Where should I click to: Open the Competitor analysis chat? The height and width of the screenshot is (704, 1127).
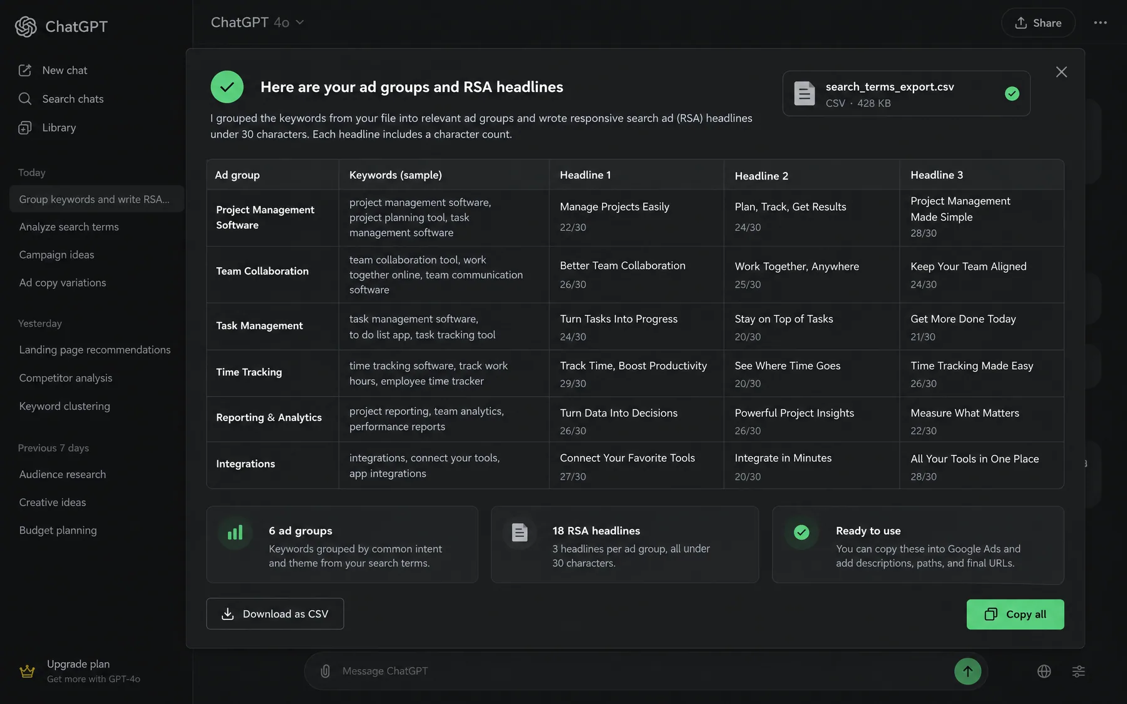(x=66, y=378)
